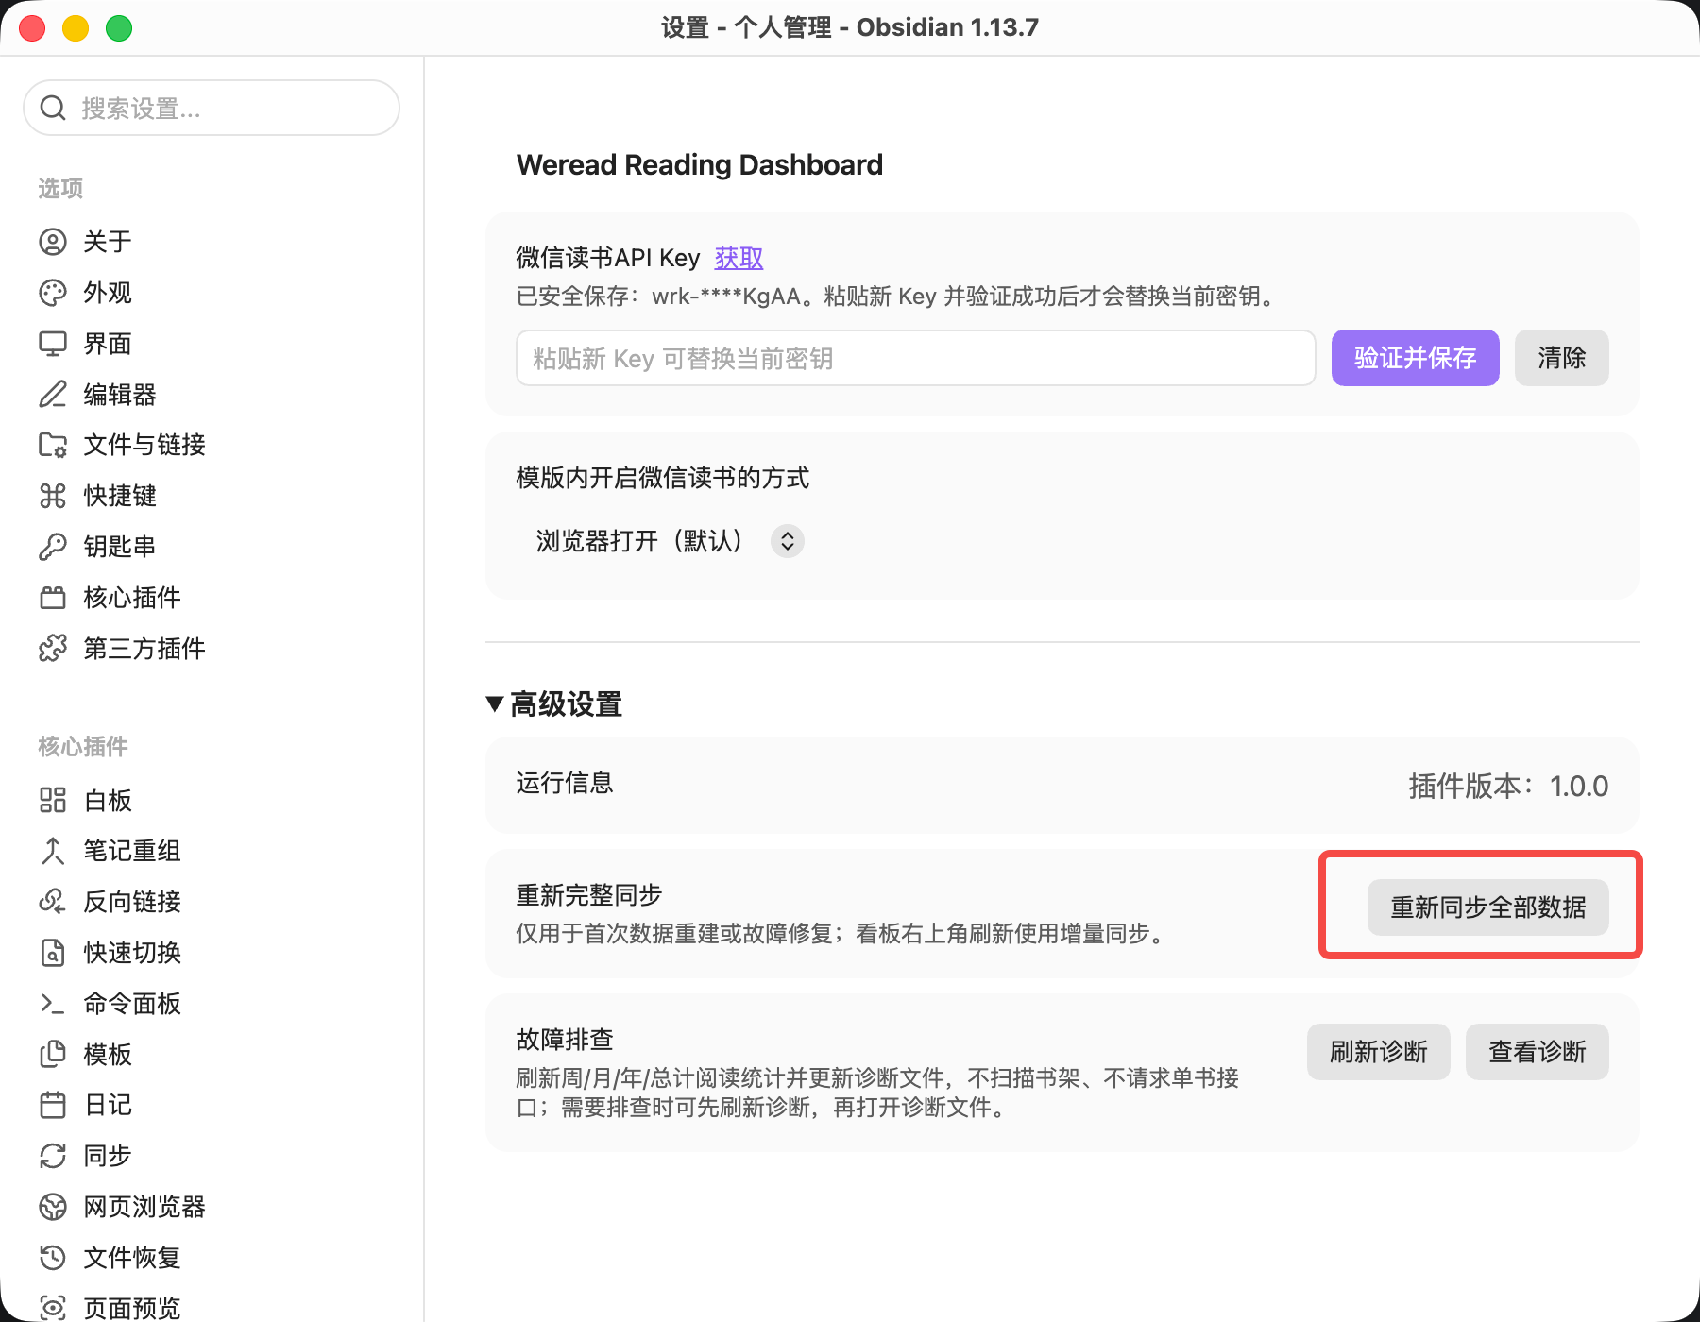Image resolution: width=1700 pixels, height=1322 pixels.
Task: Collapse the 高级设置 section
Action: pyautogui.click(x=554, y=704)
